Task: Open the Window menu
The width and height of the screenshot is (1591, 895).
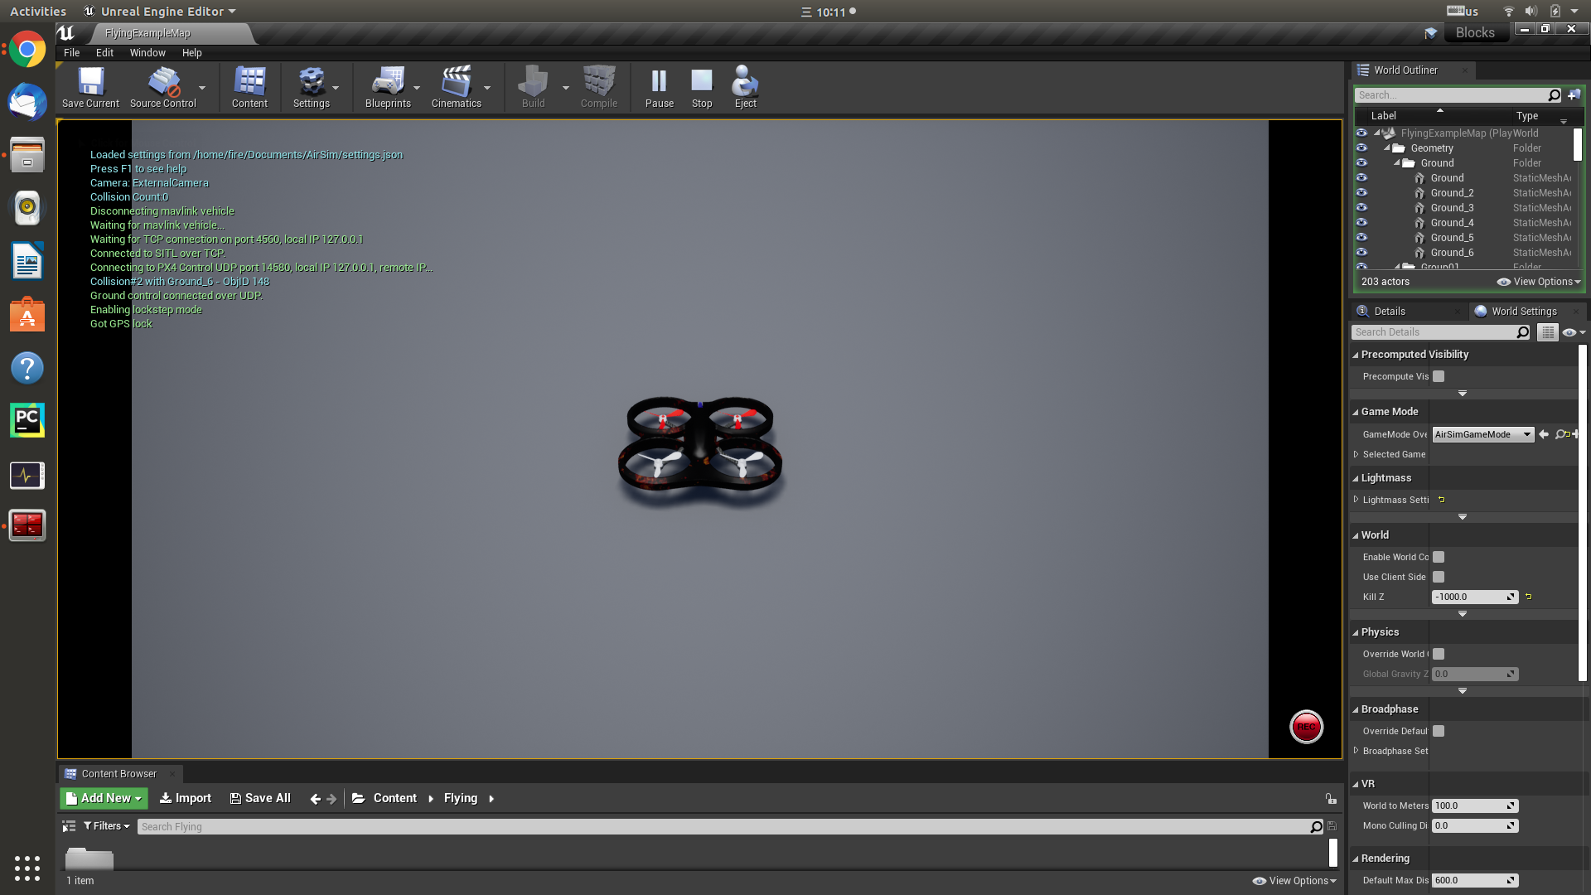Action: 147,53
